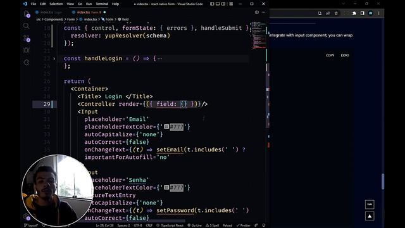405x228 pixels.
Task: Click 'importantForAutofill' attribute in code
Action: click(x=118, y=157)
